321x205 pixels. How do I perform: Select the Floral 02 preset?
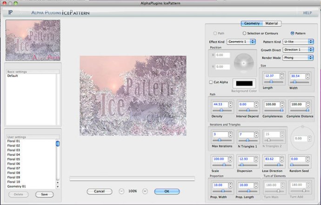tap(13, 145)
